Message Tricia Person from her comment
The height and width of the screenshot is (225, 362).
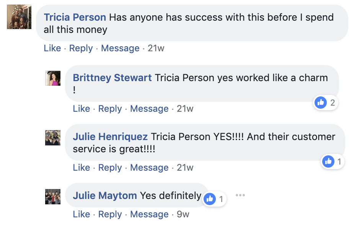(120, 48)
